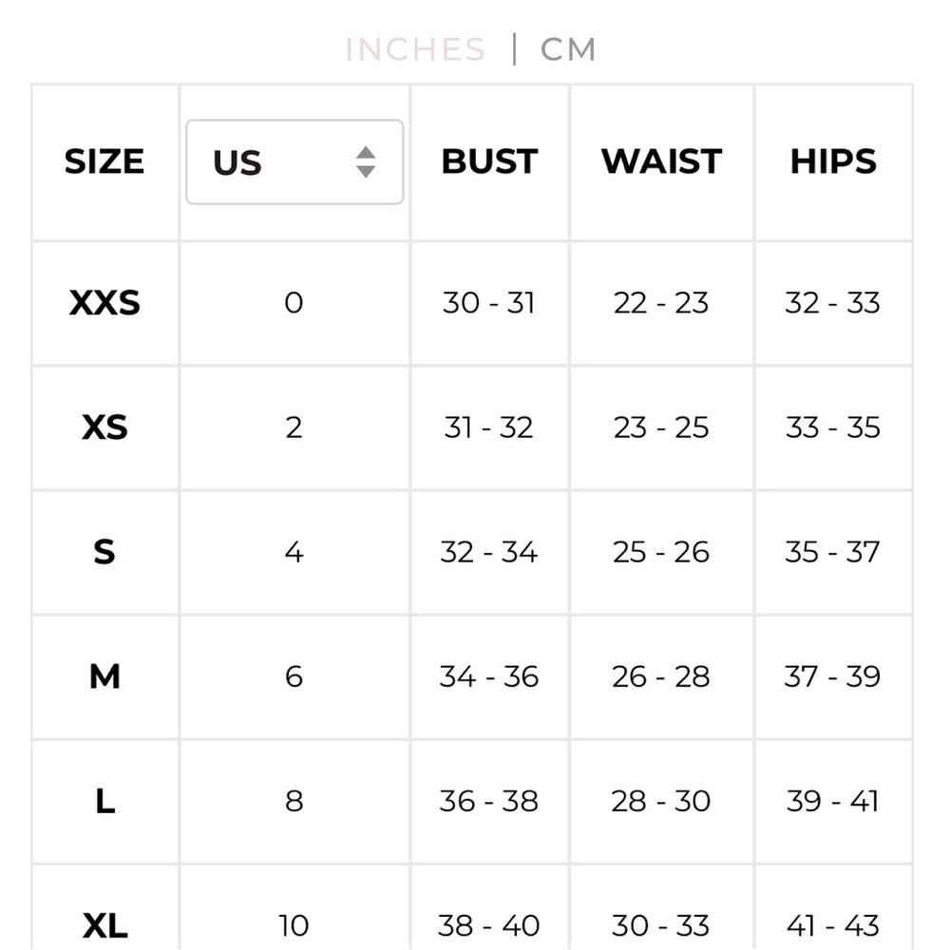
Task: Select the XS size row label
Action: [x=104, y=427]
